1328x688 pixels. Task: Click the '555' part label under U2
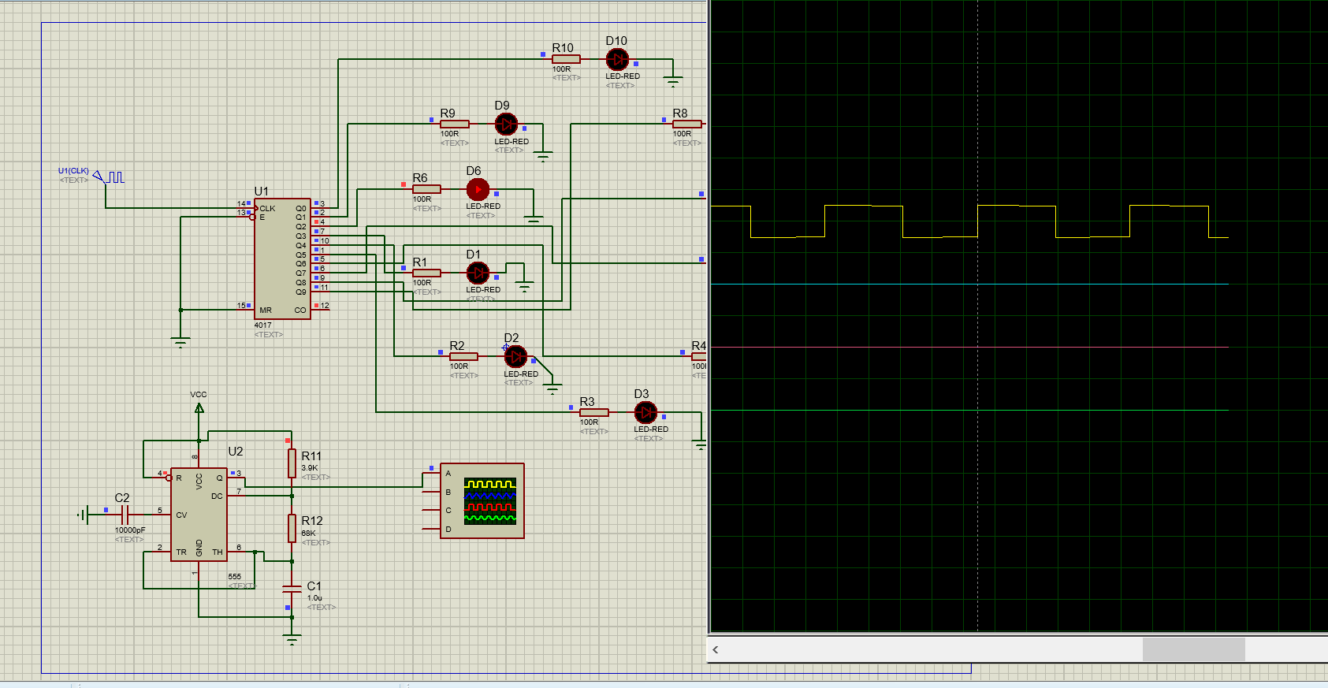(x=235, y=577)
